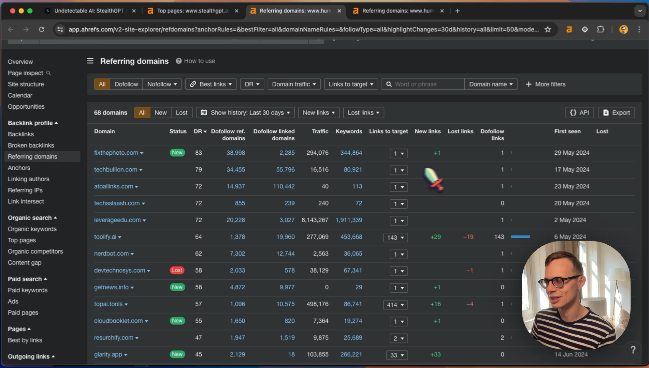Open the Domain name dropdown
This screenshot has height=368, width=649.
[x=491, y=84]
